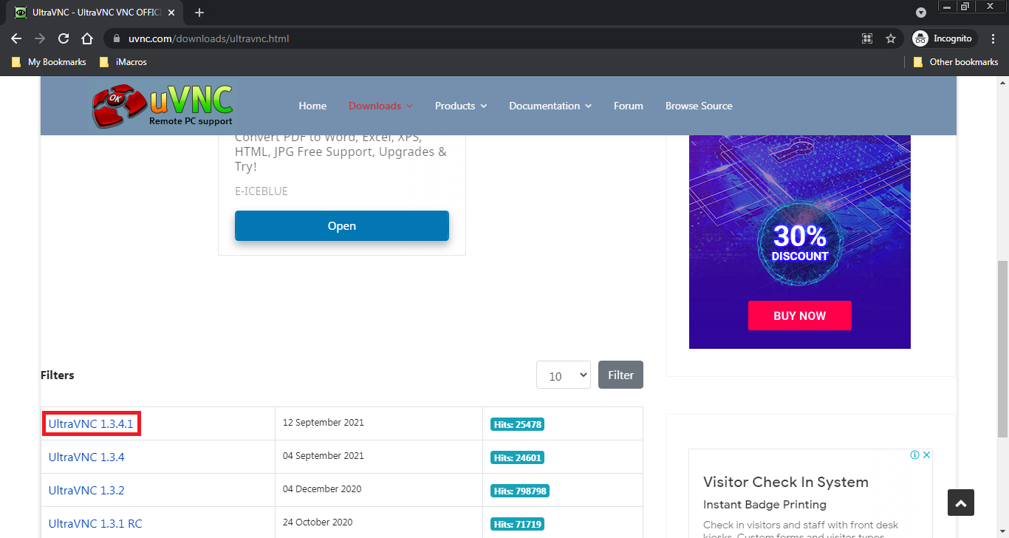Viewport: 1009px width, 538px height.
Task: Click the Instant Badge Printing ad text
Action: 765,505
